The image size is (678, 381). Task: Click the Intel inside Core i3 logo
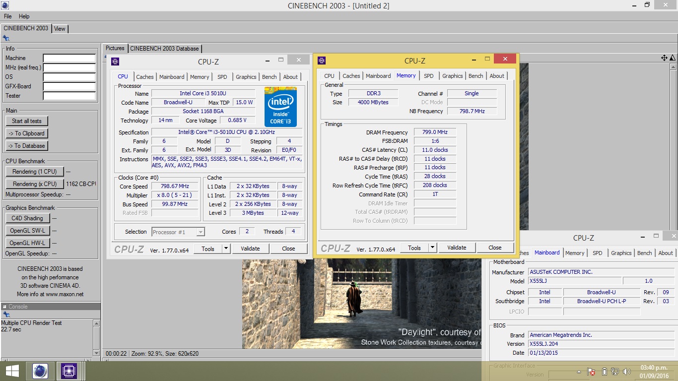[280, 107]
